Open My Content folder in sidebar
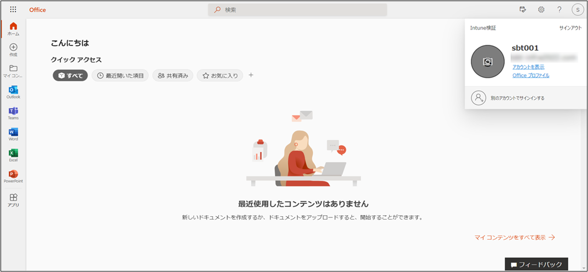 (x=13, y=71)
